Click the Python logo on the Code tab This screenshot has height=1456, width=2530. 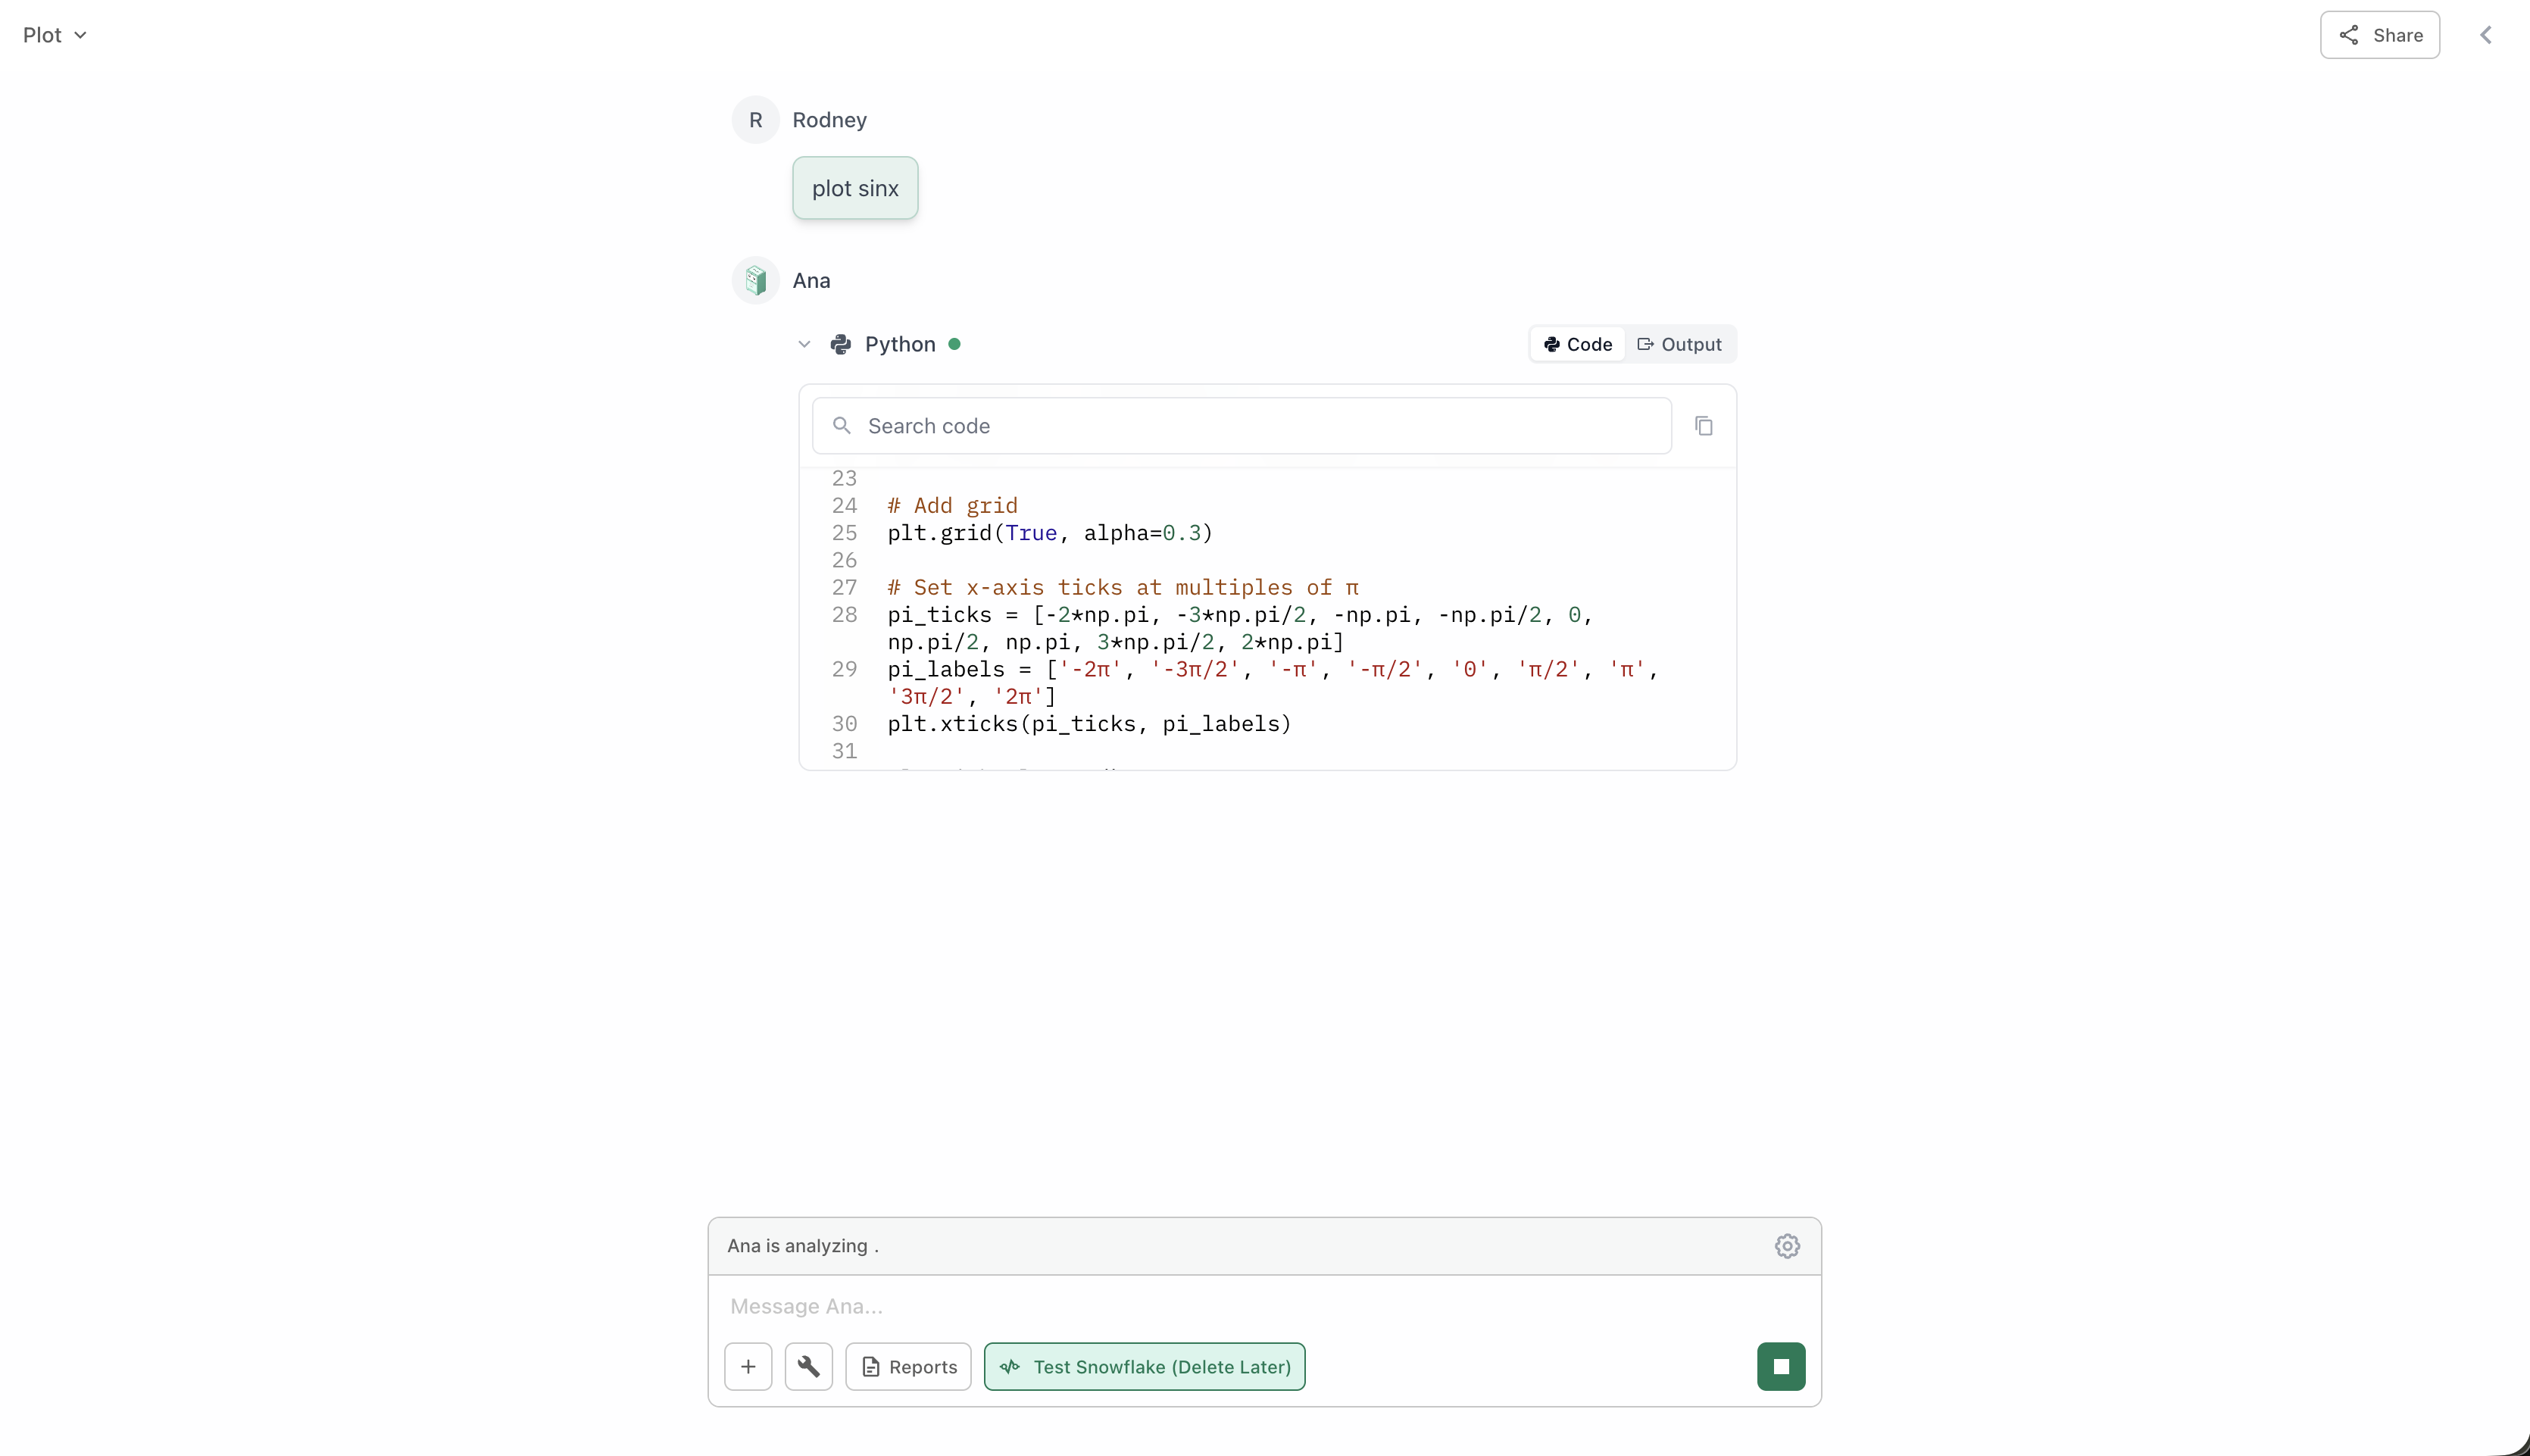coord(1551,343)
